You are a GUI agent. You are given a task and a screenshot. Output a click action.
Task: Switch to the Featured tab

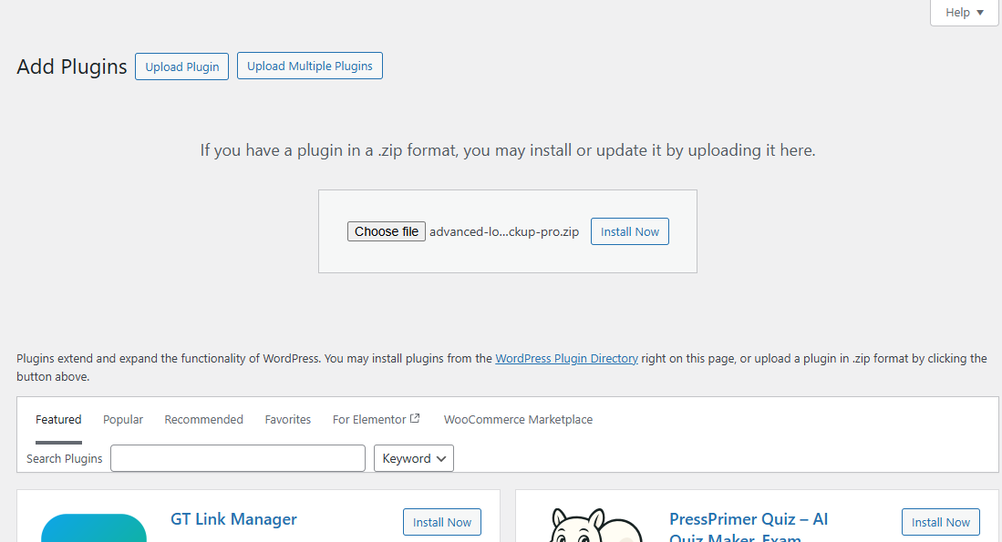coord(58,420)
